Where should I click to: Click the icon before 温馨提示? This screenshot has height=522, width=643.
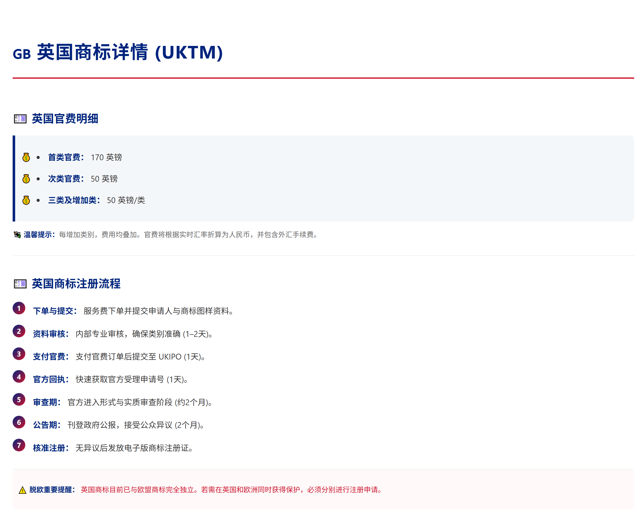tap(17, 235)
